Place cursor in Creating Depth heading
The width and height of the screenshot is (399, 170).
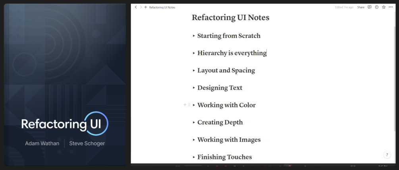coord(220,122)
